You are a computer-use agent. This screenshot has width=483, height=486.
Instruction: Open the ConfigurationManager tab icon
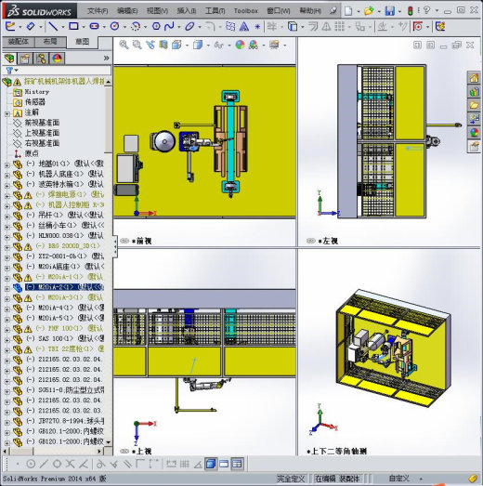41,59
